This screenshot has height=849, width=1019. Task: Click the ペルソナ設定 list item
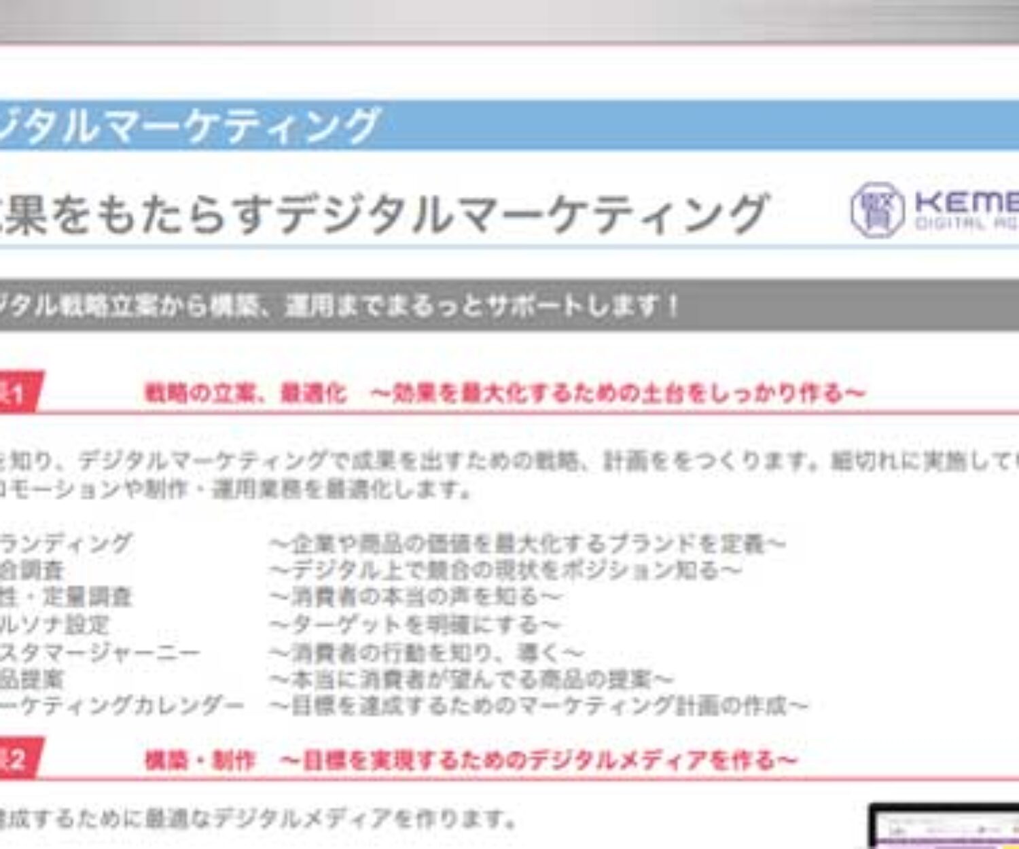[54, 624]
